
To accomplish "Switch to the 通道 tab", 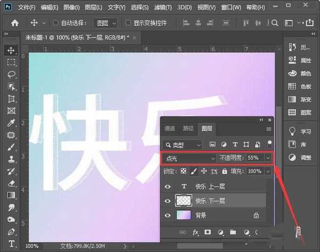I will pyautogui.click(x=170, y=128).
